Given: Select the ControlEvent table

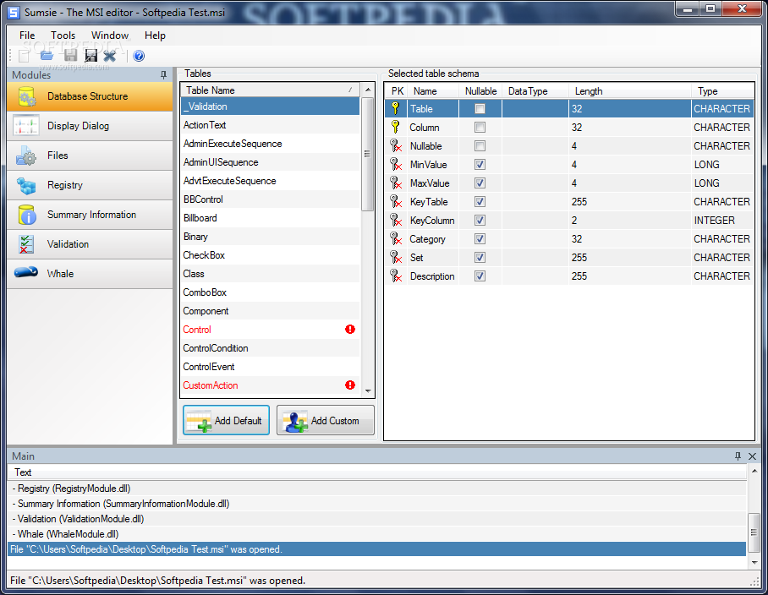Looking at the screenshot, I should coord(271,367).
